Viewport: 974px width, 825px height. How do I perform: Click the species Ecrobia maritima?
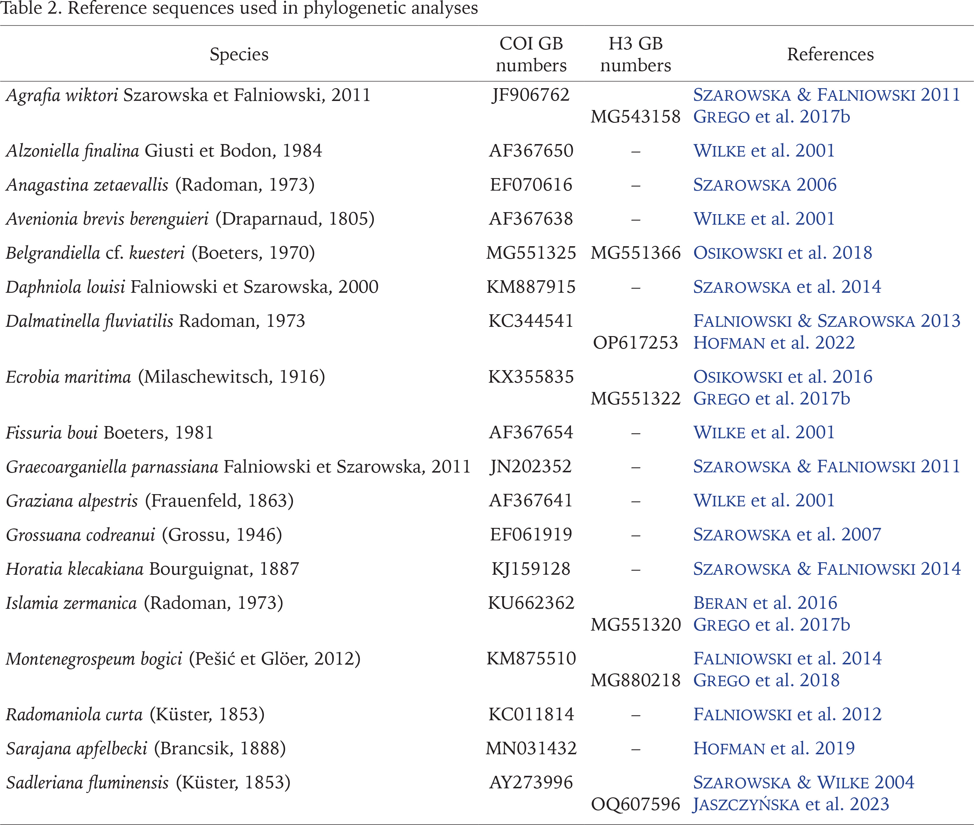[68, 377]
